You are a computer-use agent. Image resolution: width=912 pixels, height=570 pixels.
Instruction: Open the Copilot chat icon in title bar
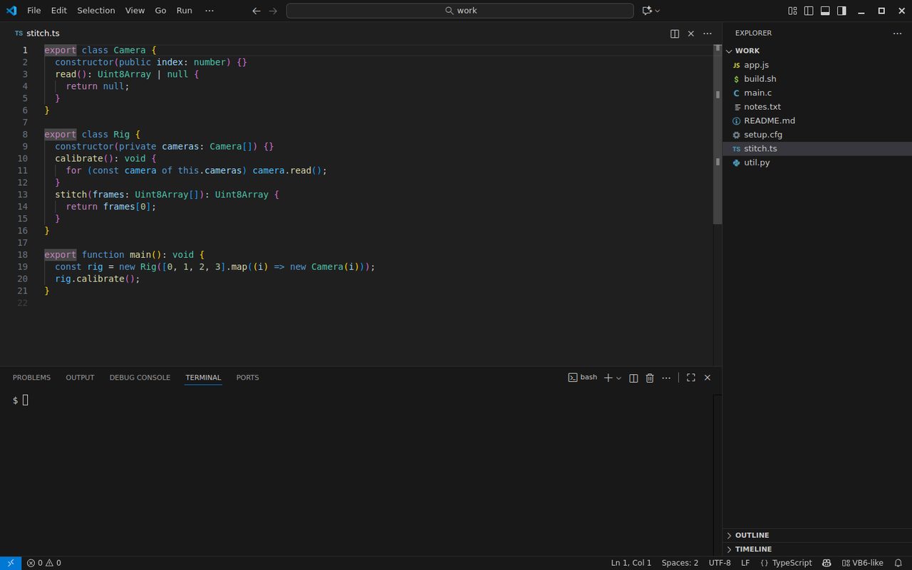click(647, 11)
